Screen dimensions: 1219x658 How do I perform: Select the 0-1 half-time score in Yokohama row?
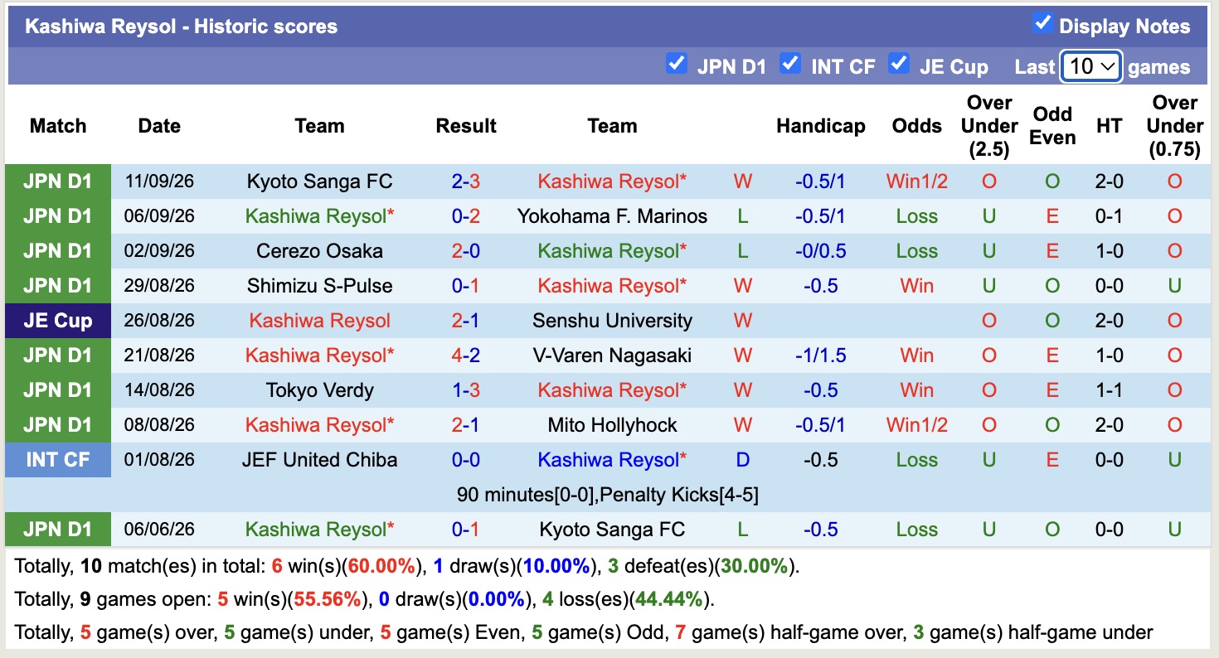[1109, 216]
